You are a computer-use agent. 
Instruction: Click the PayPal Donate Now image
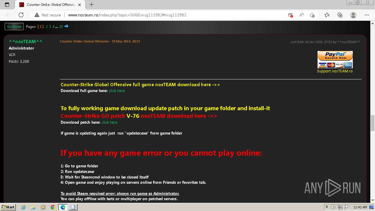[335, 59]
